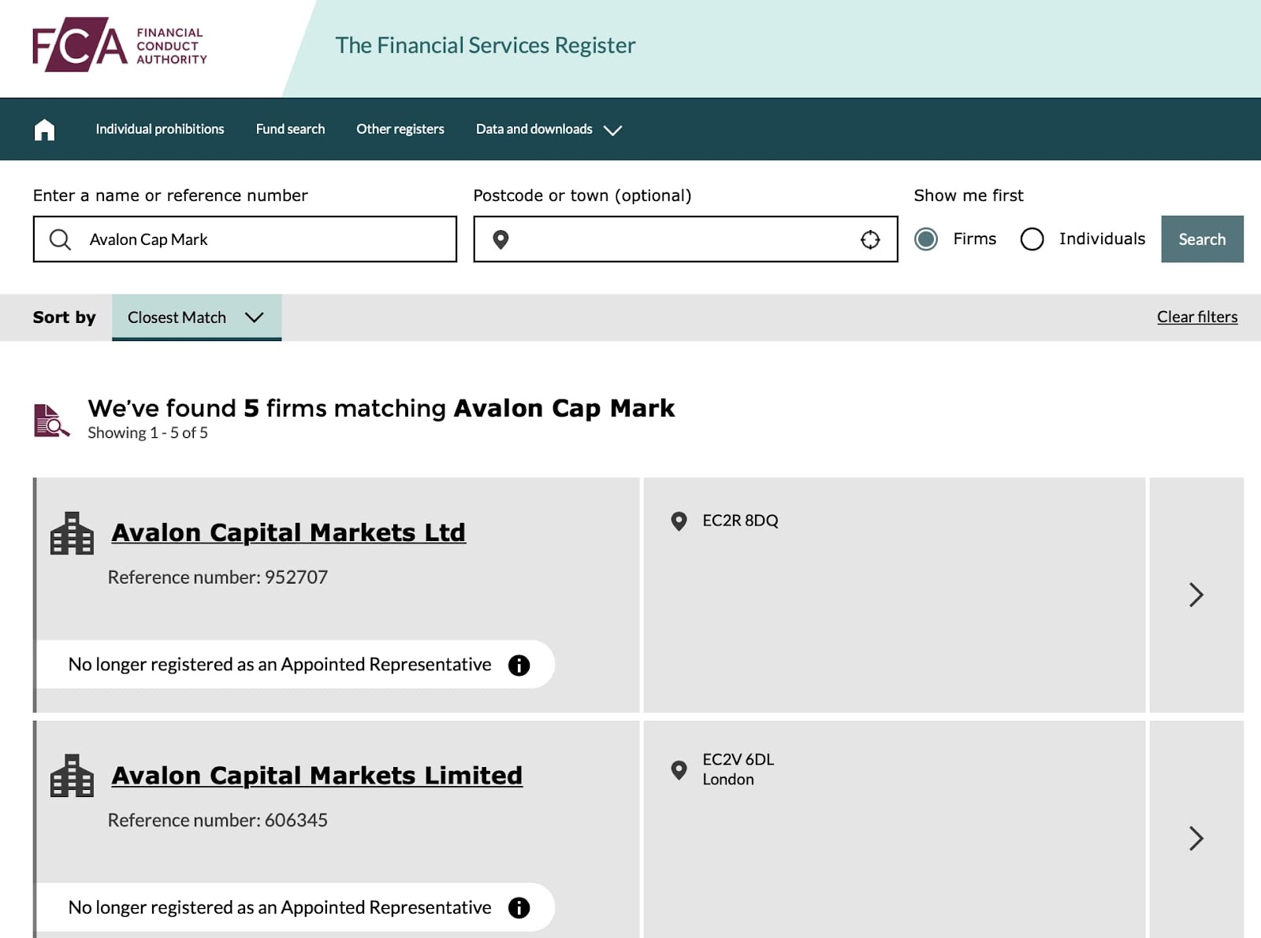
Task: Select the Firms radio button
Action: pos(926,239)
